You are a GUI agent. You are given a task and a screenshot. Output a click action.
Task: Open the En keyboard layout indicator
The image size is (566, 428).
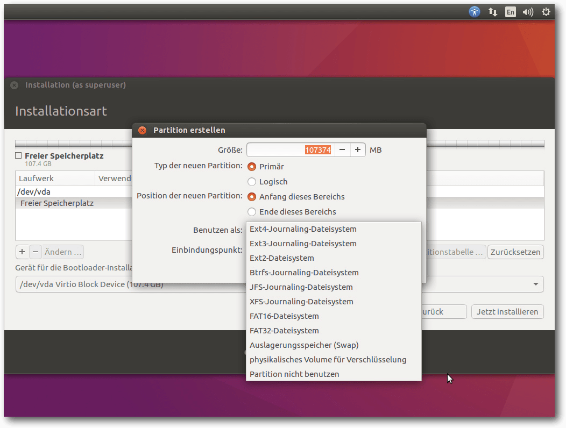(510, 12)
